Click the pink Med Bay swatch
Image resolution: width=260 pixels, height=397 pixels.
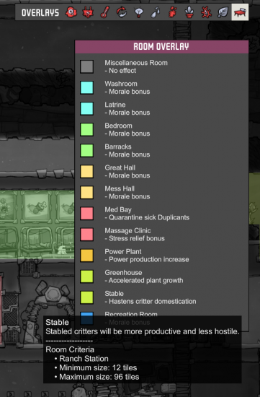86,214
